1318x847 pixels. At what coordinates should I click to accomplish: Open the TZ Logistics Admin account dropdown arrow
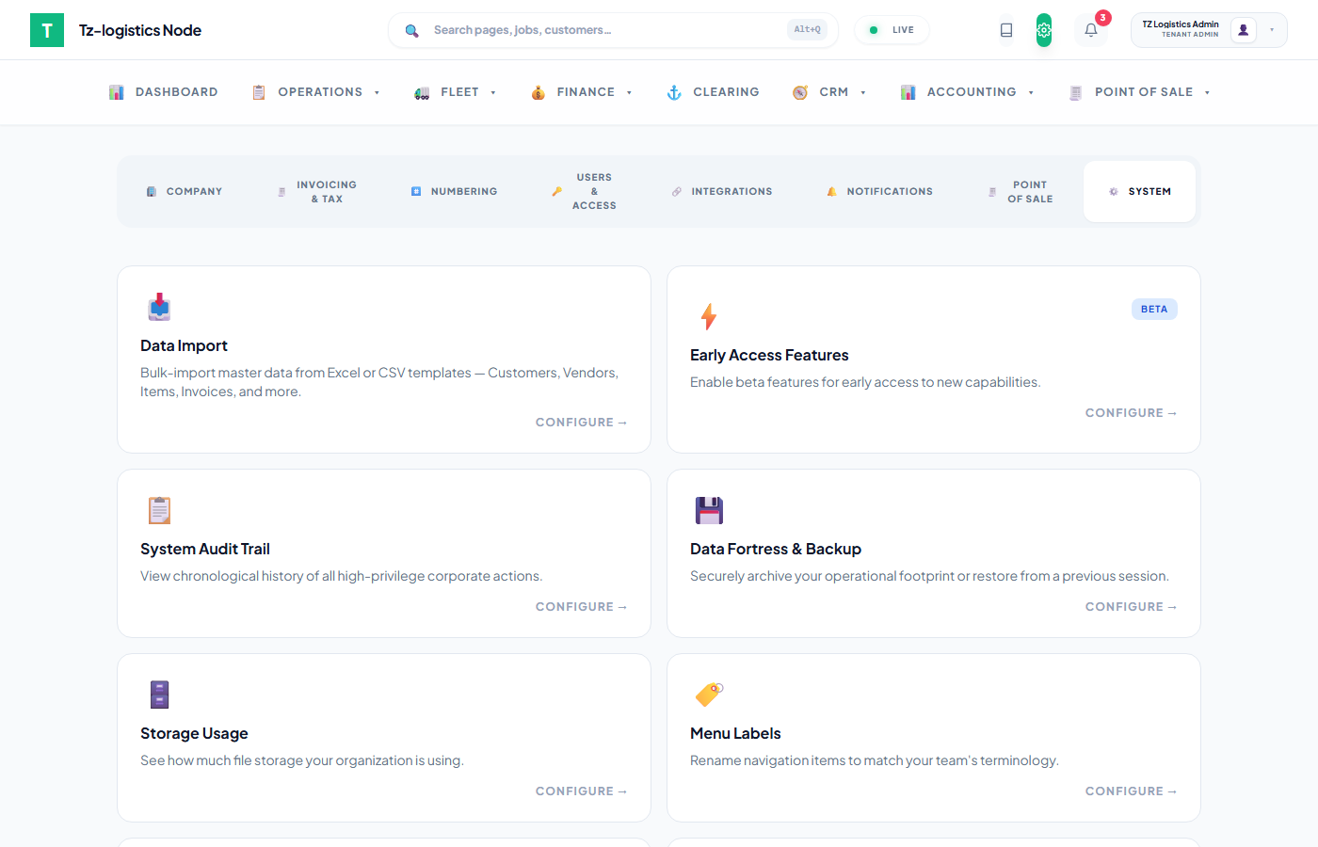point(1272,30)
